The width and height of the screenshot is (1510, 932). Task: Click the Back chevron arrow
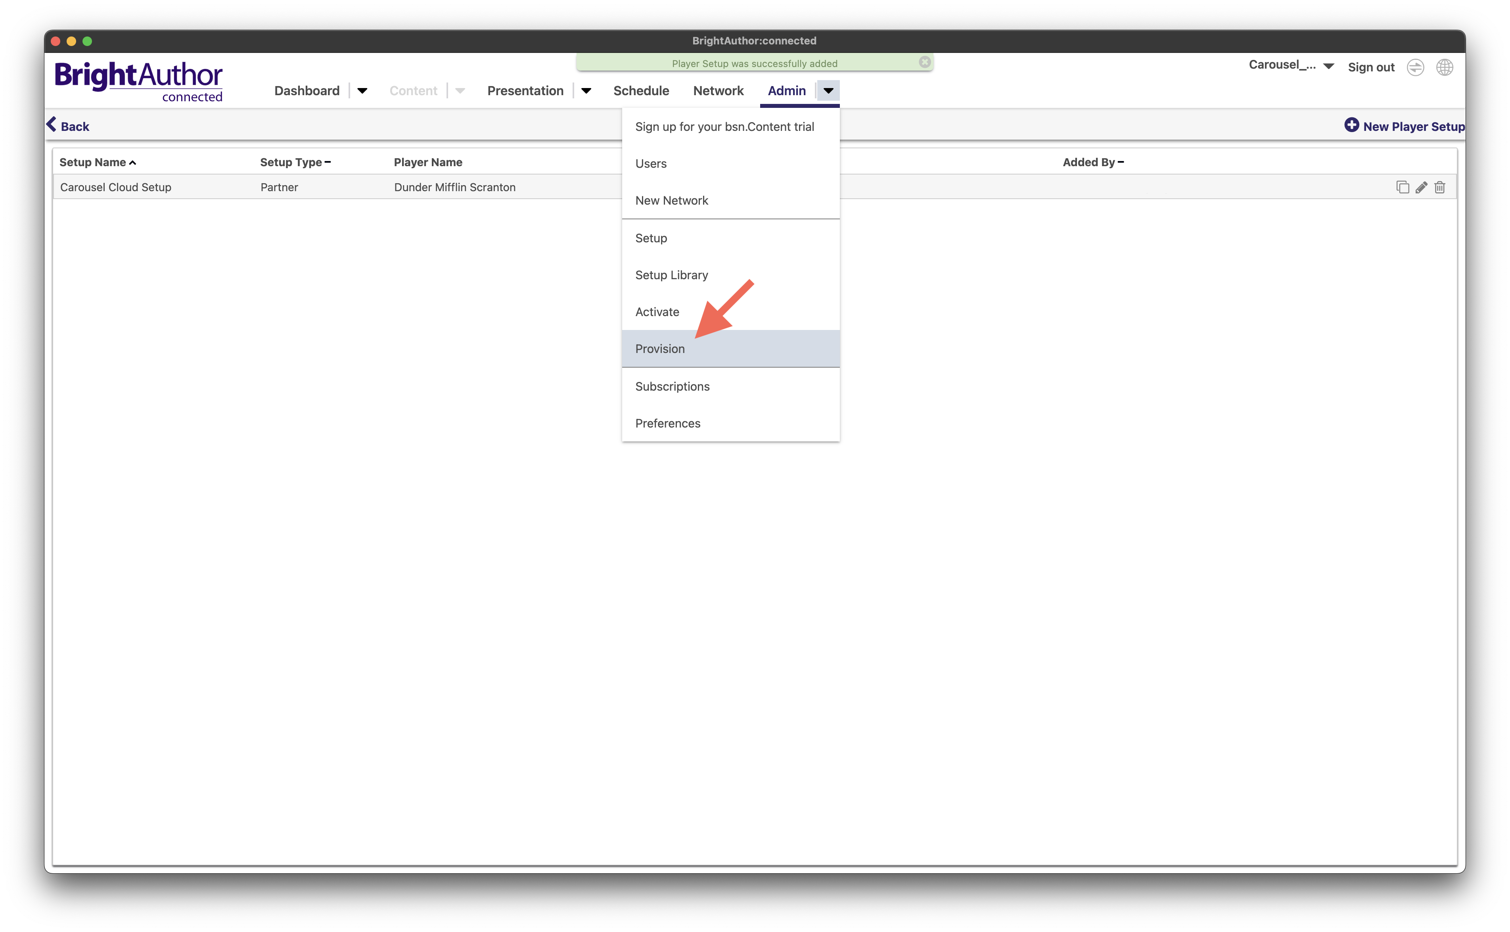[51, 125]
